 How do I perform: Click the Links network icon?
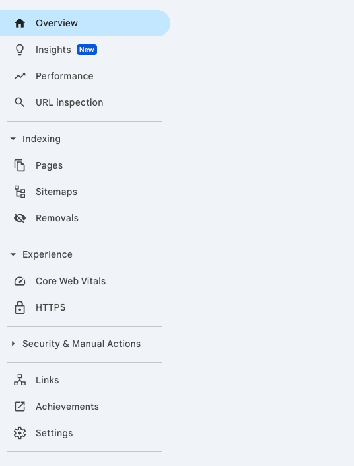coord(20,380)
